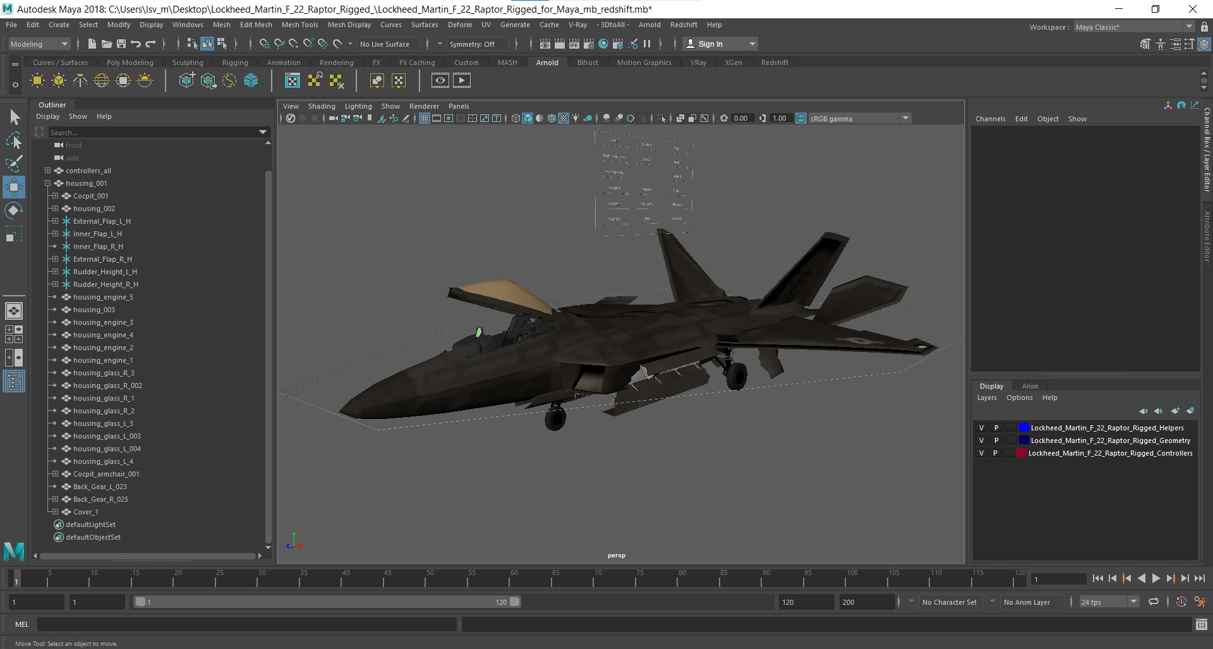Click go to end of playback range
The height and width of the screenshot is (649, 1213).
click(1200, 578)
